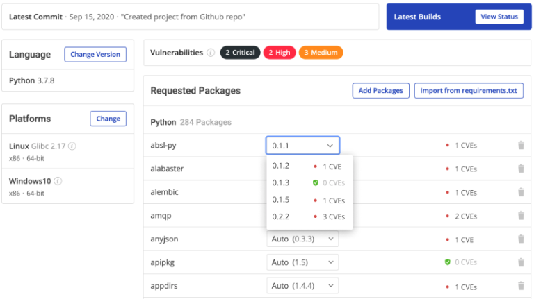This screenshot has height=299, width=534.
Task: Delete apipkg using the trash icon
Action: coord(521,262)
